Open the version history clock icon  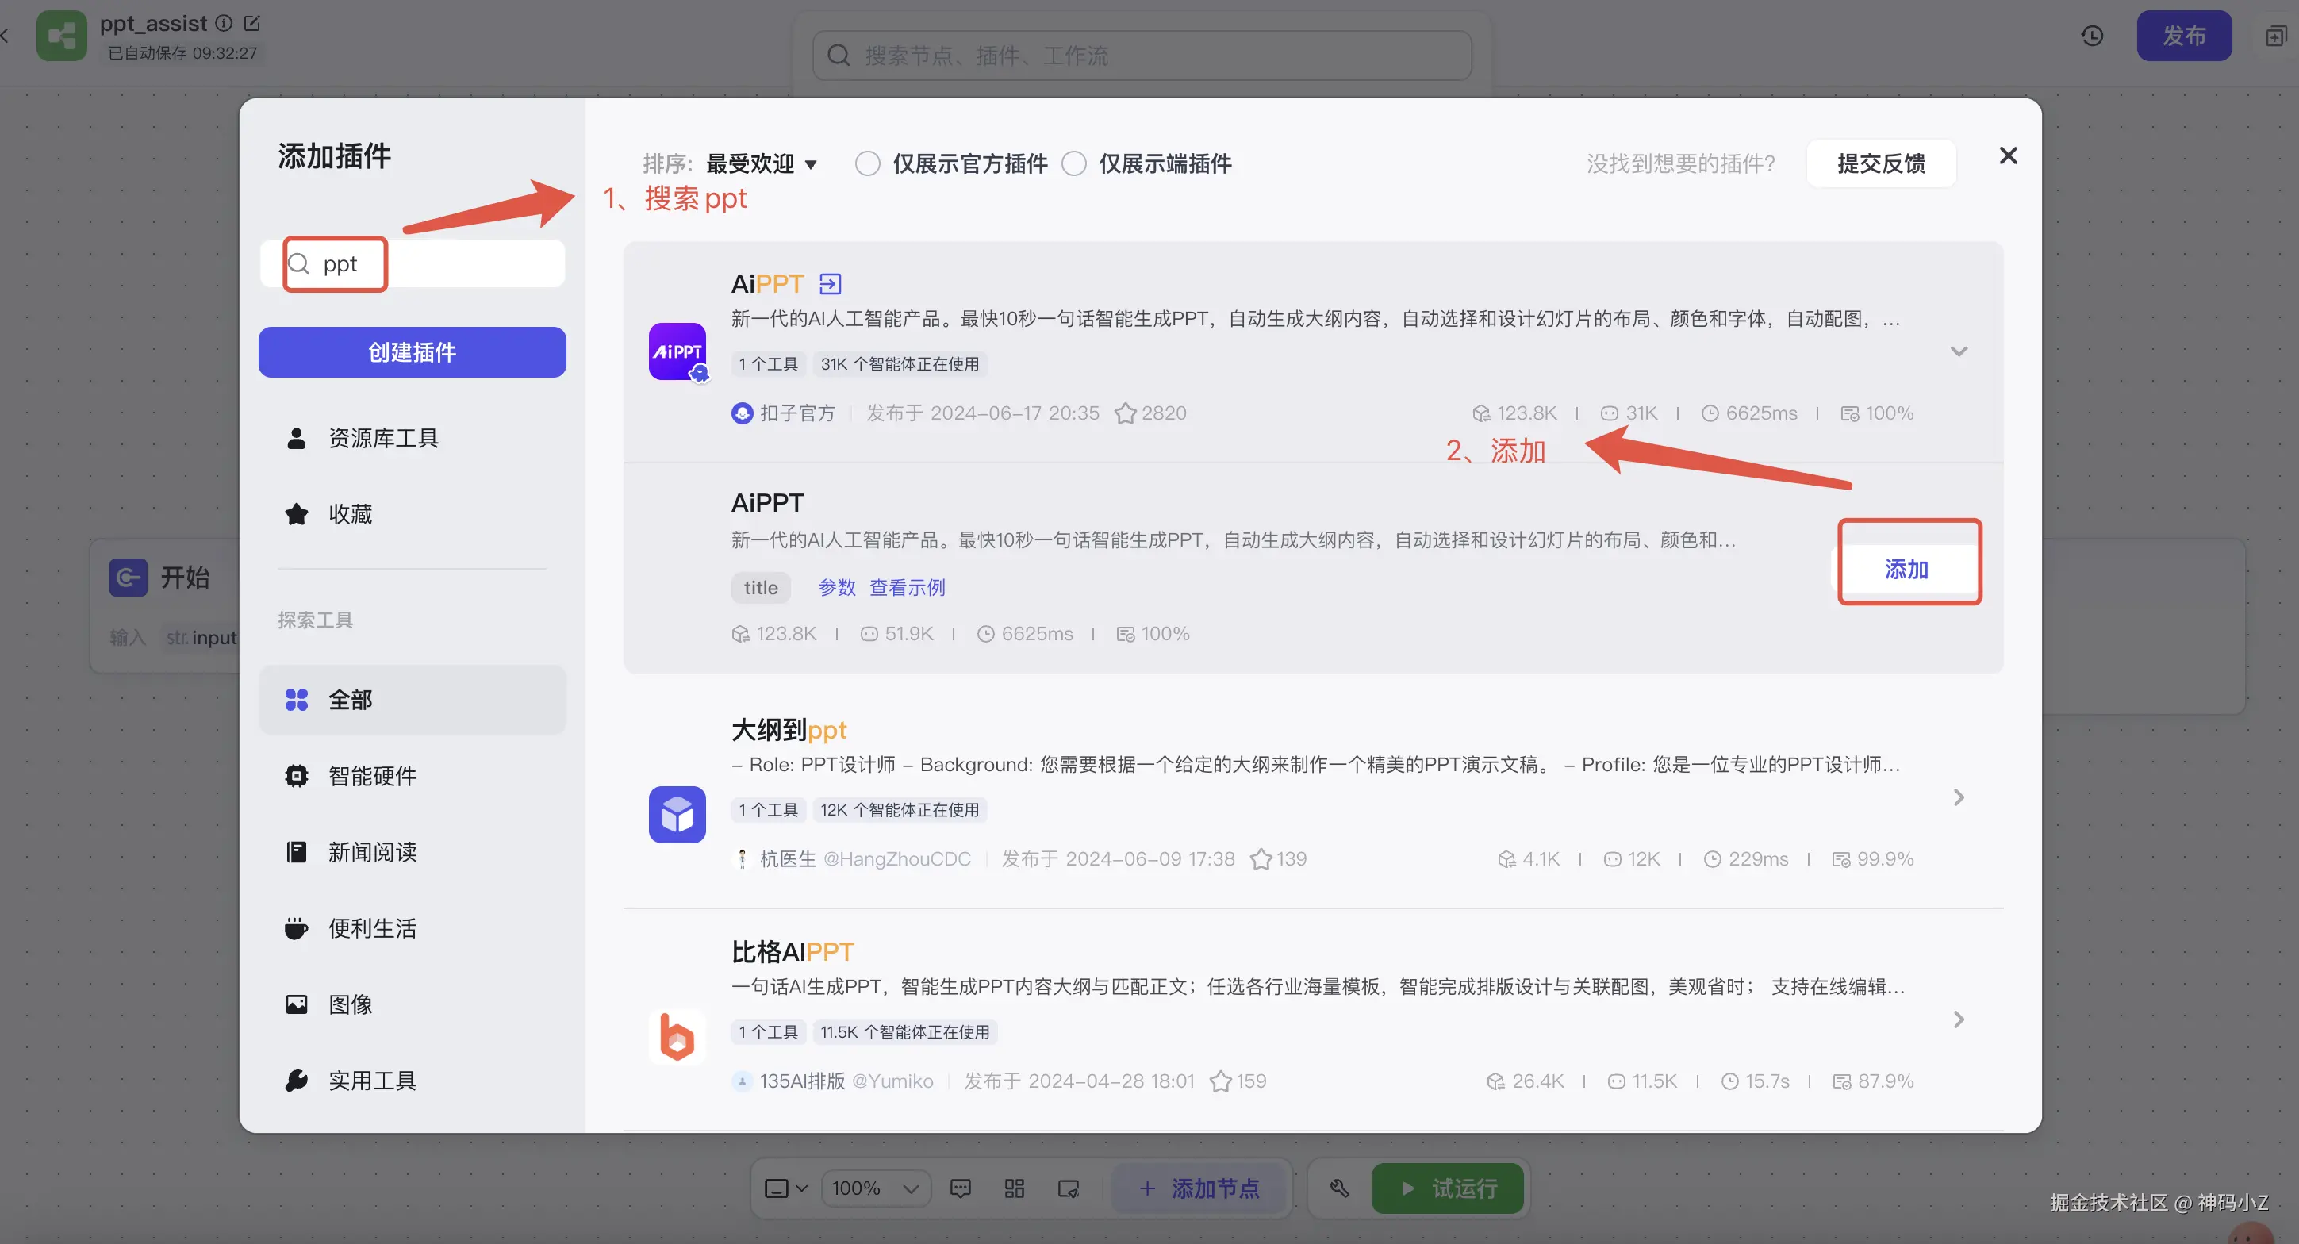2092,36
